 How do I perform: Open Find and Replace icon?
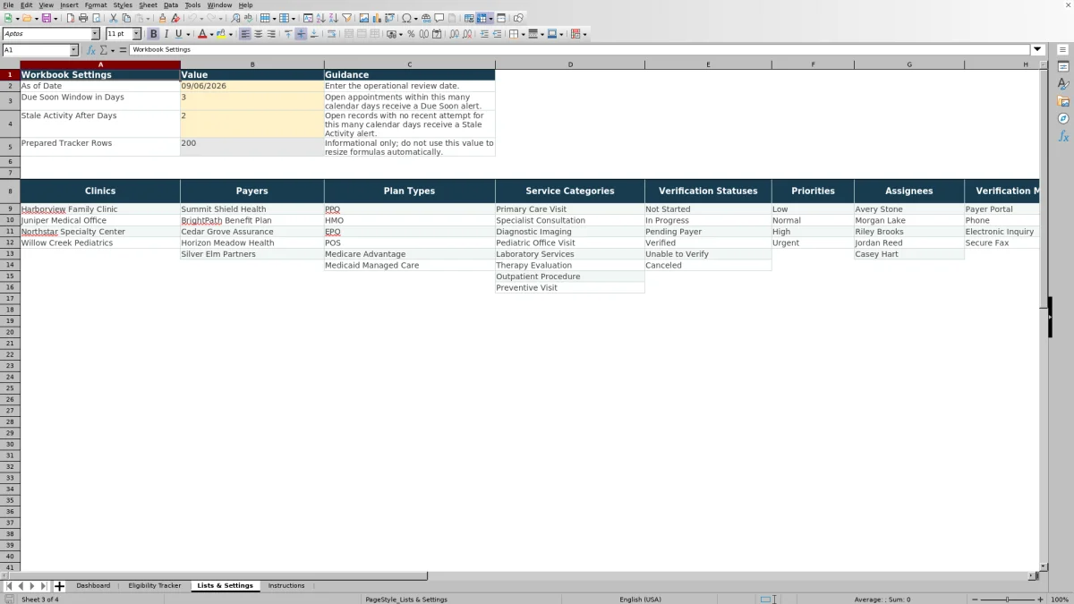[x=235, y=18]
